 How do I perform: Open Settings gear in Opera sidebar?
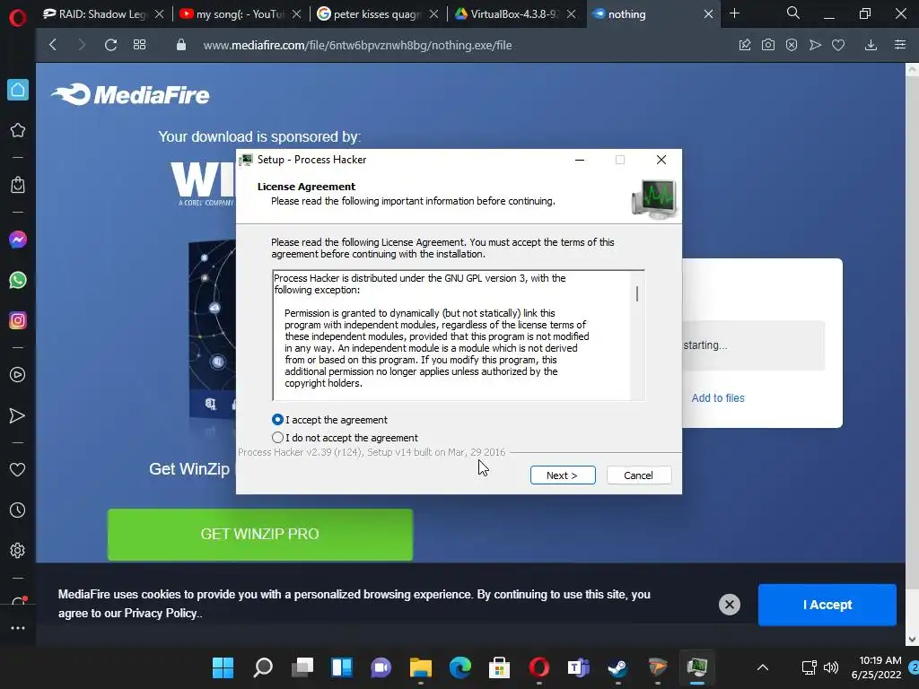click(18, 550)
